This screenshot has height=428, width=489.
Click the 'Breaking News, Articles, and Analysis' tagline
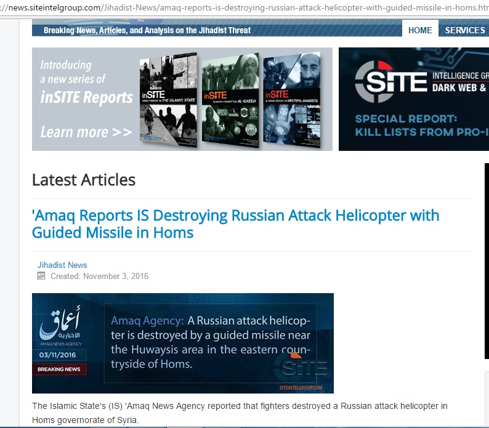pos(147,30)
